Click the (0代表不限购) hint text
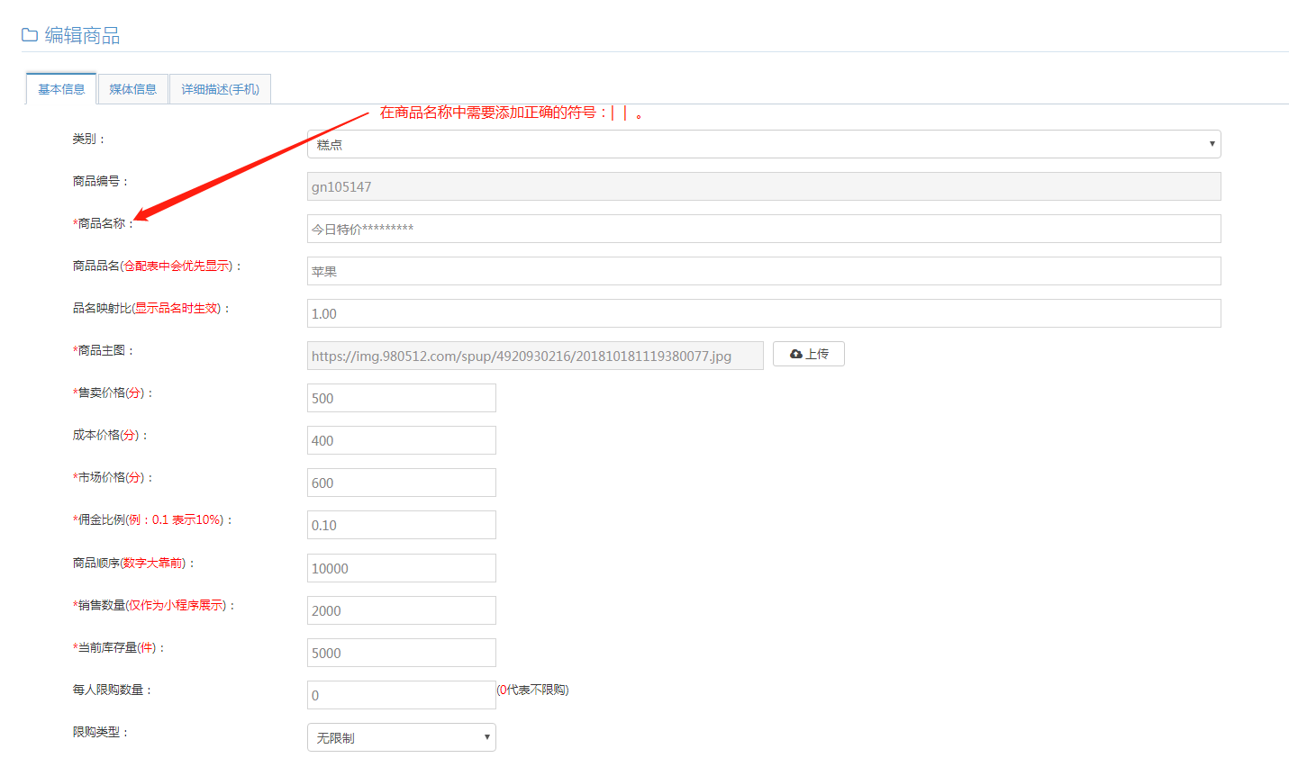This screenshot has height=758, width=1289. [533, 690]
